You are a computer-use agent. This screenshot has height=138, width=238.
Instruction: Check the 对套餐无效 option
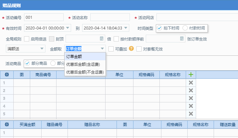(139, 49)
